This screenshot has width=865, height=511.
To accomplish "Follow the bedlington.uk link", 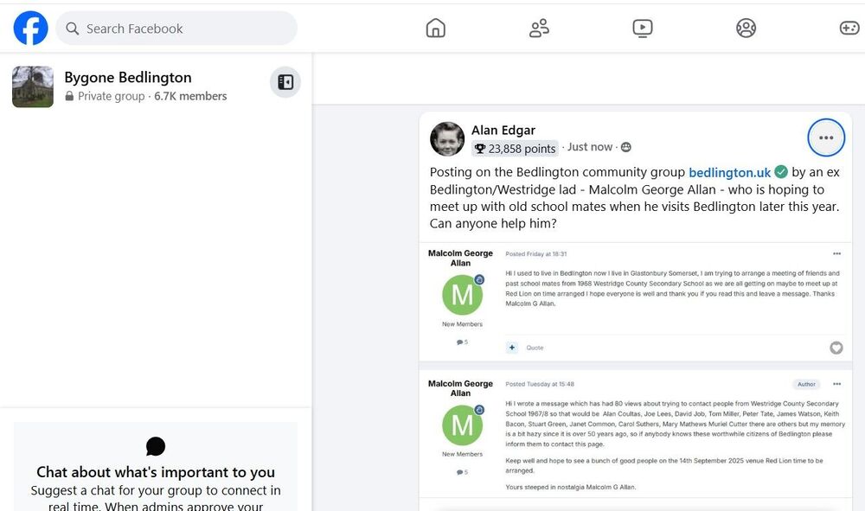I will coord(729,173).
